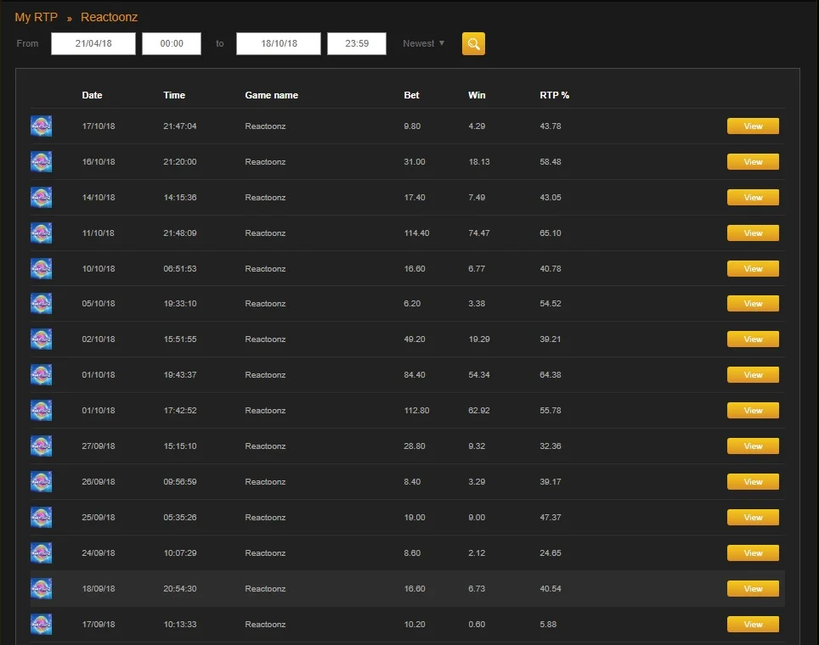
Task: Click the Date column header
Action: [92, 95]
